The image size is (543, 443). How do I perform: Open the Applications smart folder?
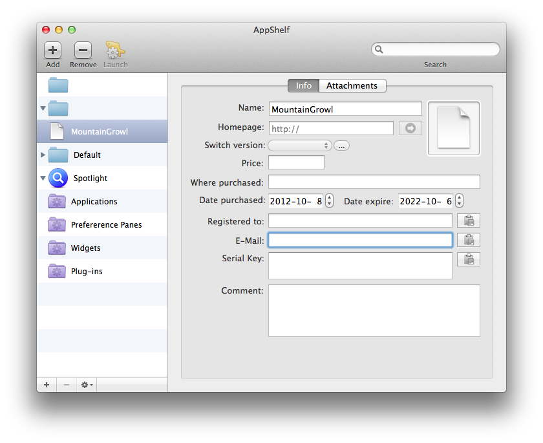pyautogui.click(x=102, y=201)
